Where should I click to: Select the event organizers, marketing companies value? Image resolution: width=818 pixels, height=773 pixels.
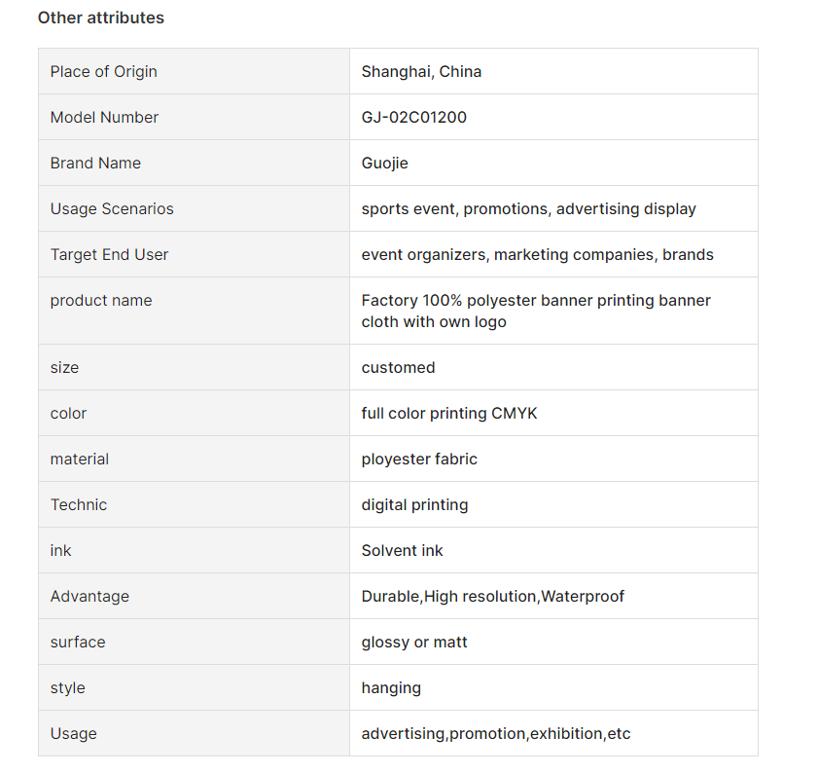[537, 254]
